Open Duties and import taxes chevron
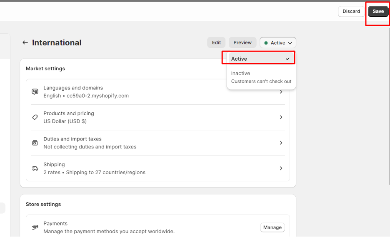Image resolution: width=390 pixels, height=237 pixels. (281, 143)
